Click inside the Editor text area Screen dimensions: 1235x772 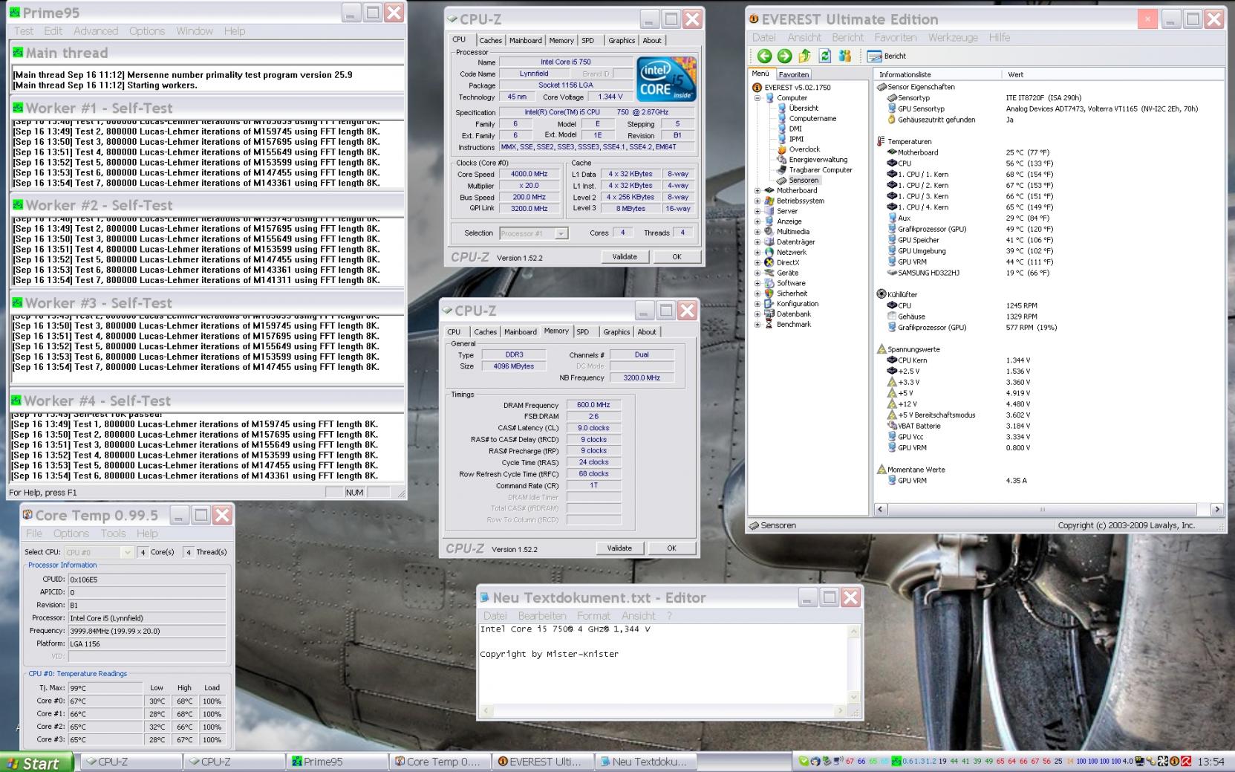pyautogui.click(x=662, y=664)
